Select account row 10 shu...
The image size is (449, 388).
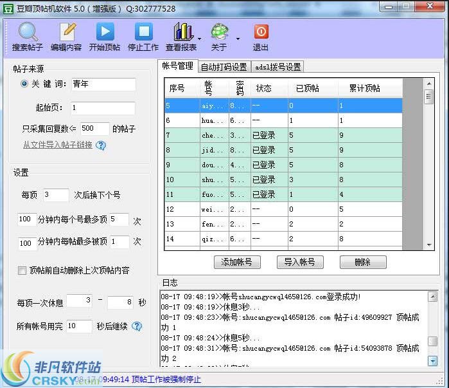click(x=283, y=180)
